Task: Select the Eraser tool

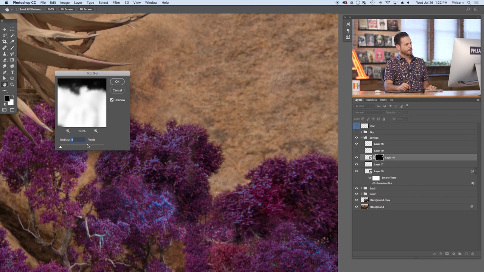Action: (x=5, y=60)
